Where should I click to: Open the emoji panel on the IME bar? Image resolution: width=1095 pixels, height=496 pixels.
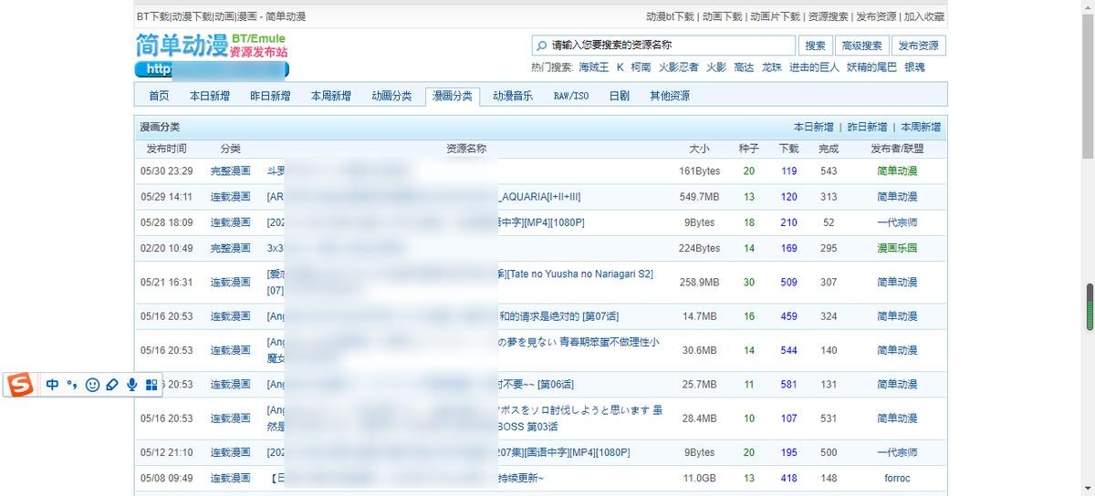click(x=92, y=386)
